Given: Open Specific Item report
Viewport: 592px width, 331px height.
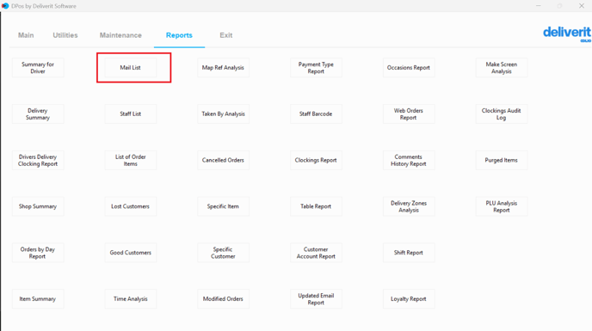Looking at the screenshot, I should pos(223,206).
